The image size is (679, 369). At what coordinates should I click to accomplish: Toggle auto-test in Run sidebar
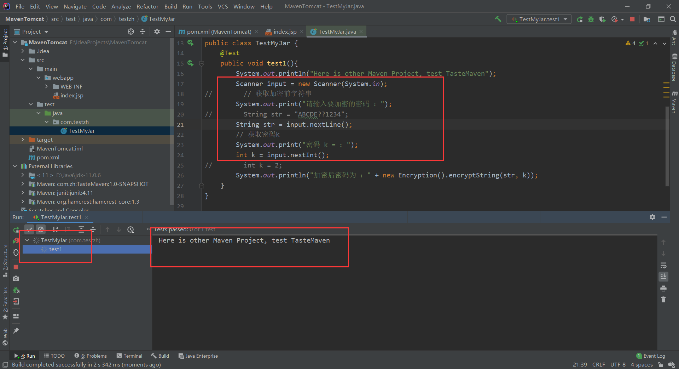click(x=16, y=252)
